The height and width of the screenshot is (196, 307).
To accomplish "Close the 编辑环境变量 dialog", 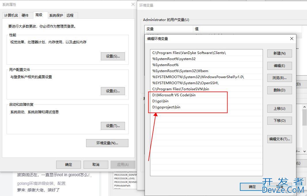I will 292,39.
